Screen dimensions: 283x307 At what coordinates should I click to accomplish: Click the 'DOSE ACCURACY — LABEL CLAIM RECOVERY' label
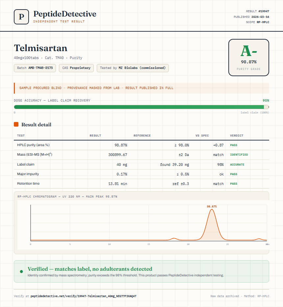52,101
